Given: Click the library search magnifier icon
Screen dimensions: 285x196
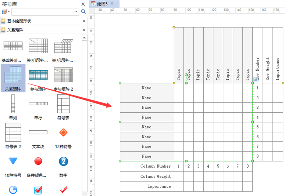Looking at the screenshot, I should (83, 12).
